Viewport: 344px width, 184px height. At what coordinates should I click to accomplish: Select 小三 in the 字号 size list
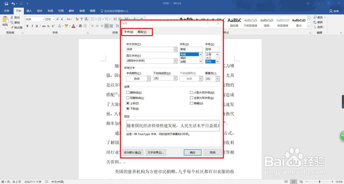[208, 58]
